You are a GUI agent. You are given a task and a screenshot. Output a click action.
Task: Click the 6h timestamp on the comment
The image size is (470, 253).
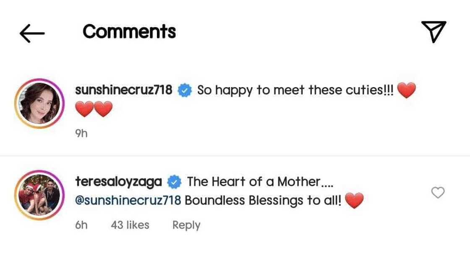point(81,225)
